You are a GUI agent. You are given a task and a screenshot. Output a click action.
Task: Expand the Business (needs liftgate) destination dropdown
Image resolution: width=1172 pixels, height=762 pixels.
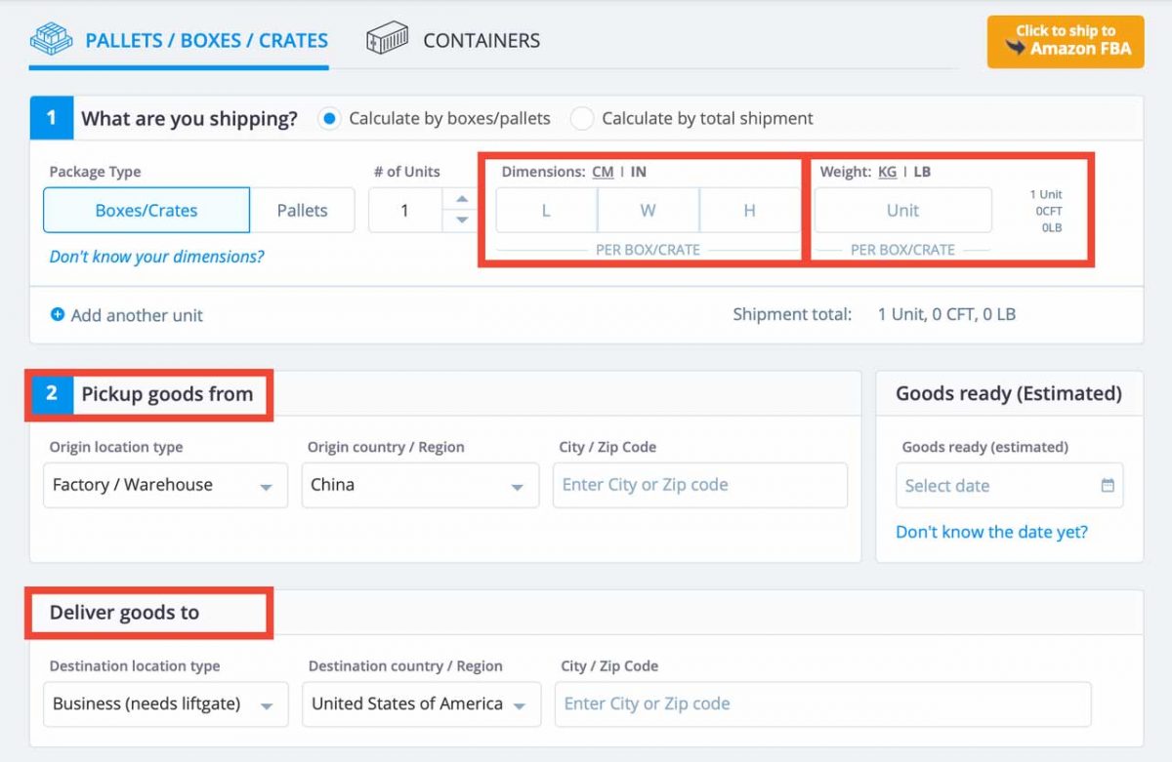tap(164, 703)
